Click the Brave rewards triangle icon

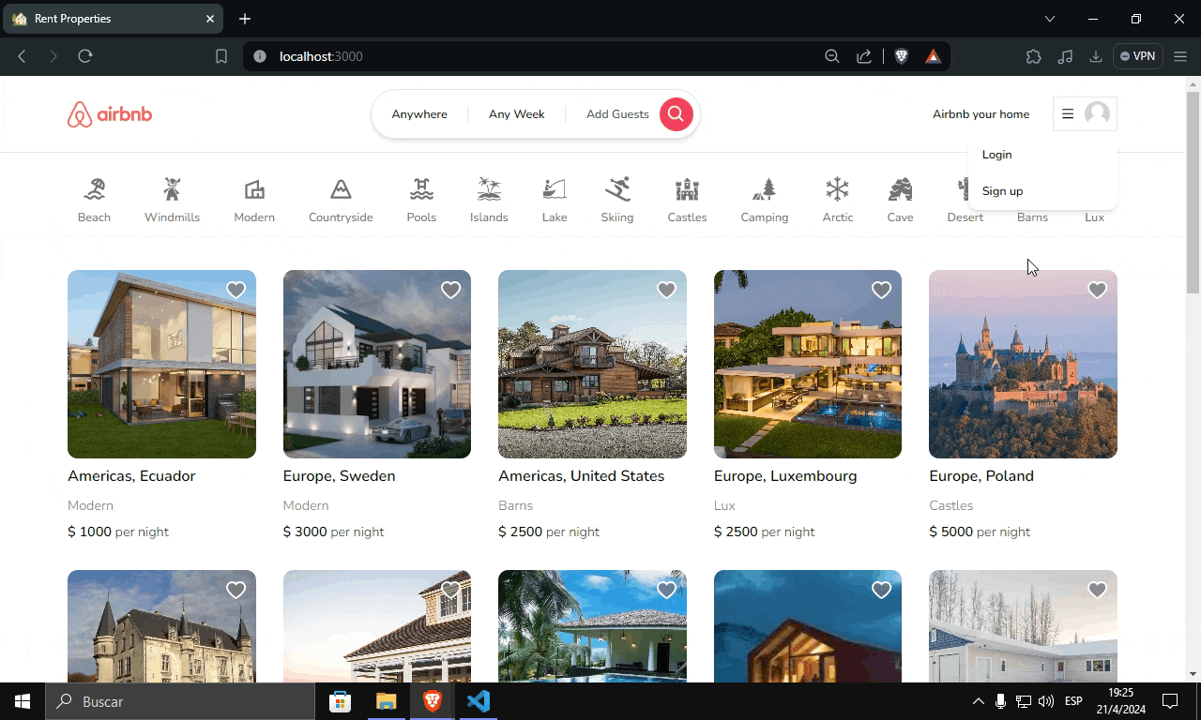pos(933,56)
